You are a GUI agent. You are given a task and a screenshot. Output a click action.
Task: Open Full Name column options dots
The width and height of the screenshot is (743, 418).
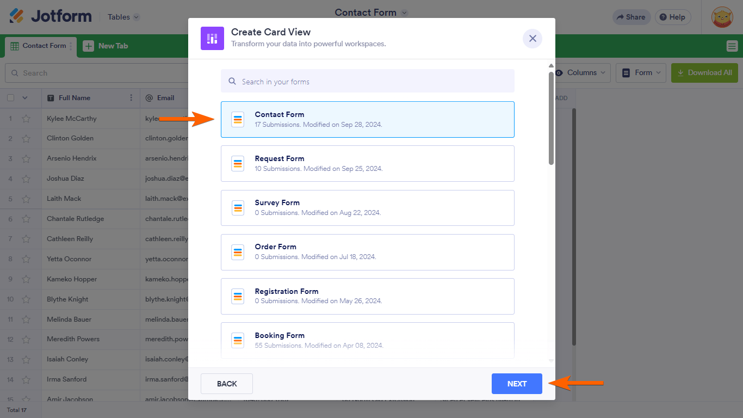click(x=131, y=98)
